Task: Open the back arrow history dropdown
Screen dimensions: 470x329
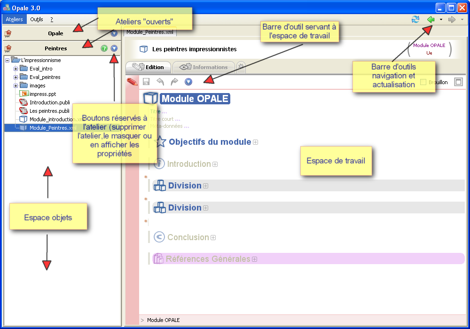Action: 441,20
